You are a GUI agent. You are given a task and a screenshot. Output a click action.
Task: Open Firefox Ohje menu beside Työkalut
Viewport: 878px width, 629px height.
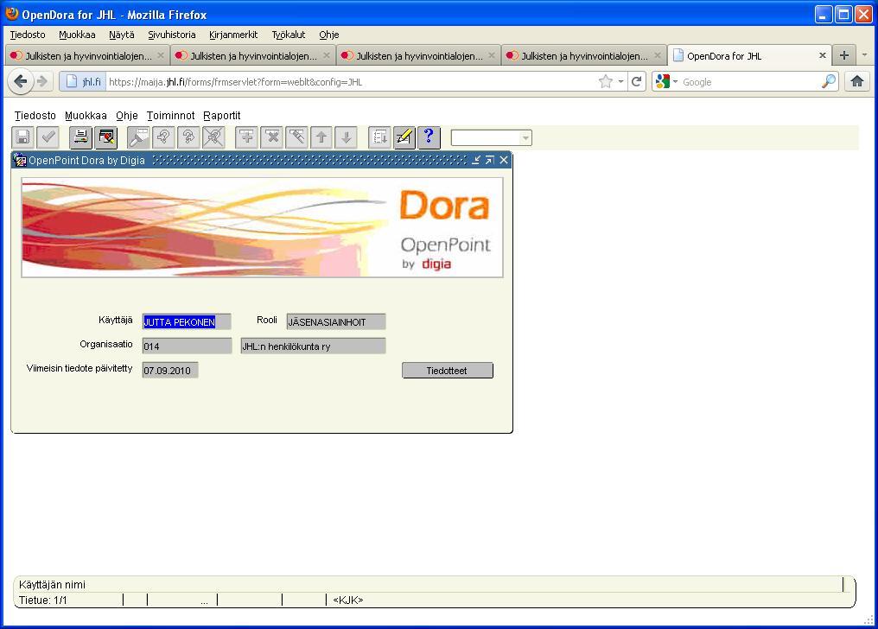click(x=329, y=35)
